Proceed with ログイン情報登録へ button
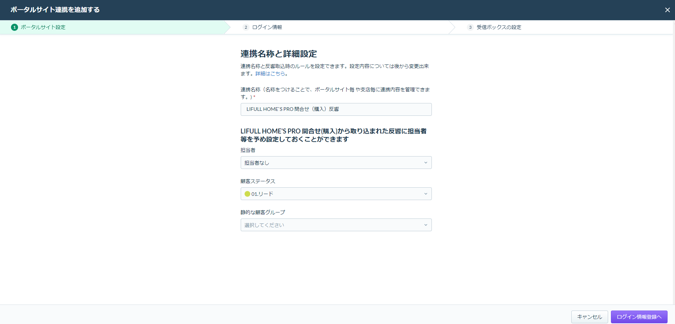The height and width of the screenshot is (324, 675). [x=639, y=317]
